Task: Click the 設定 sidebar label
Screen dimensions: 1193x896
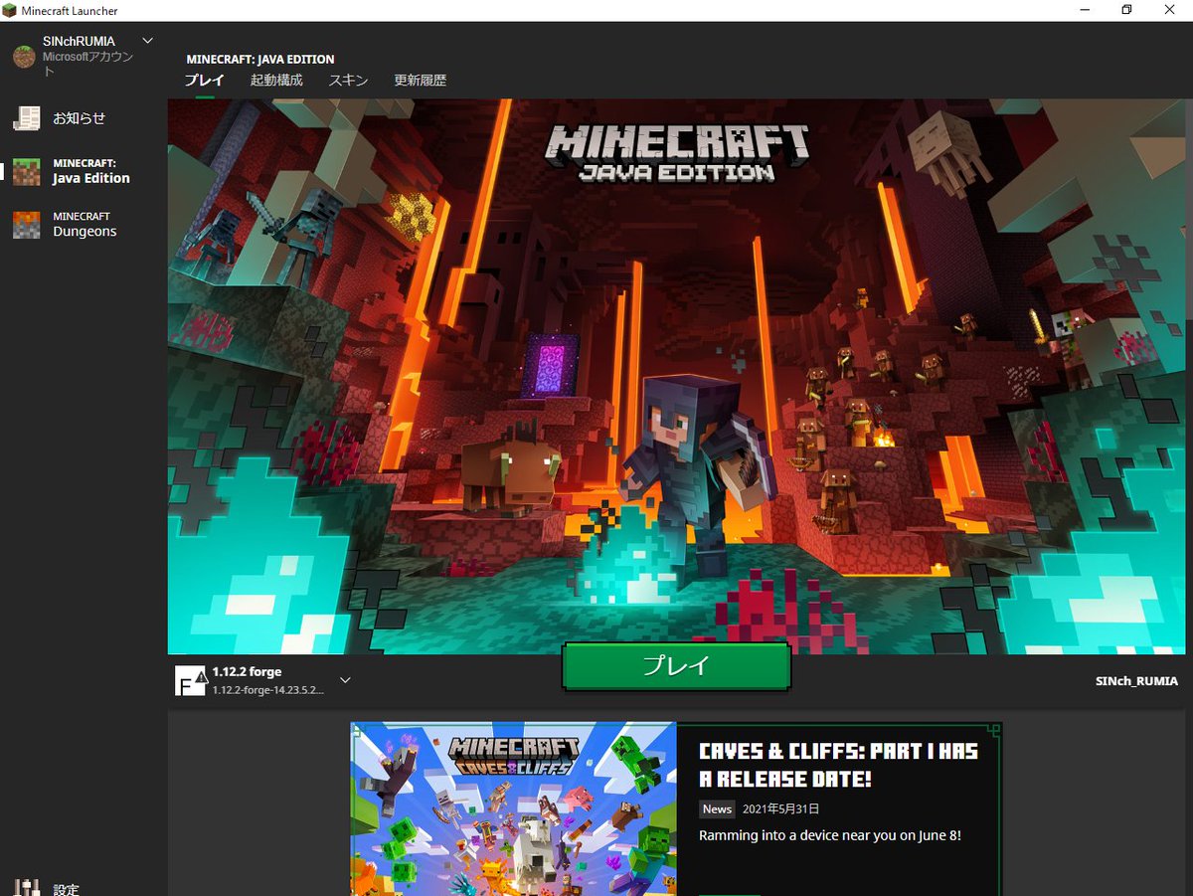Action: pos(67,889)
